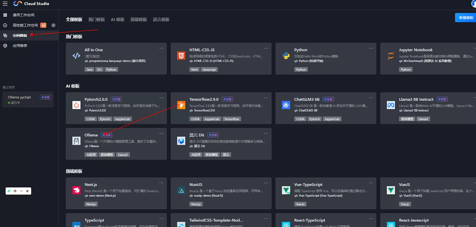Click the 通用工作空间 grid icon
The height and width of the screenshot is (227, 476).
click(x=5, y=15)
